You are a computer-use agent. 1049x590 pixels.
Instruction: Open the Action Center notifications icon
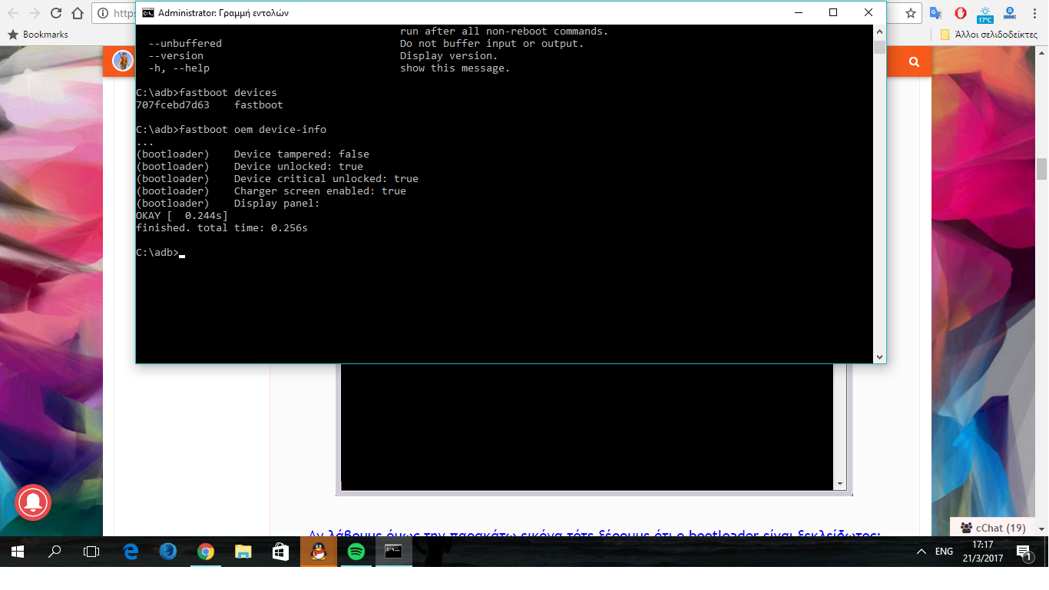pos(1024,552)
